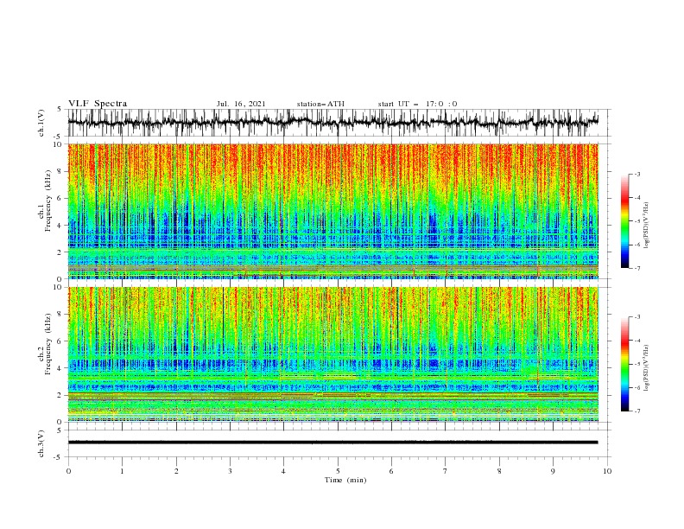This screenshot has width=684, height=529.
Task: Click the "Time (min)" axis label
Action: click(x=345, y=480)
